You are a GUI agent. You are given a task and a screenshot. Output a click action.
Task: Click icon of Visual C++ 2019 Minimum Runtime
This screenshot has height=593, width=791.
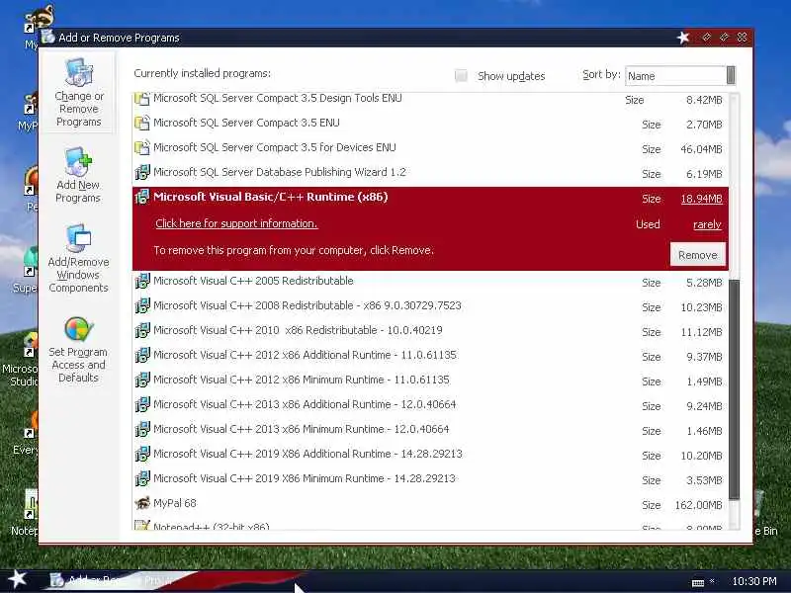[142, 478]
